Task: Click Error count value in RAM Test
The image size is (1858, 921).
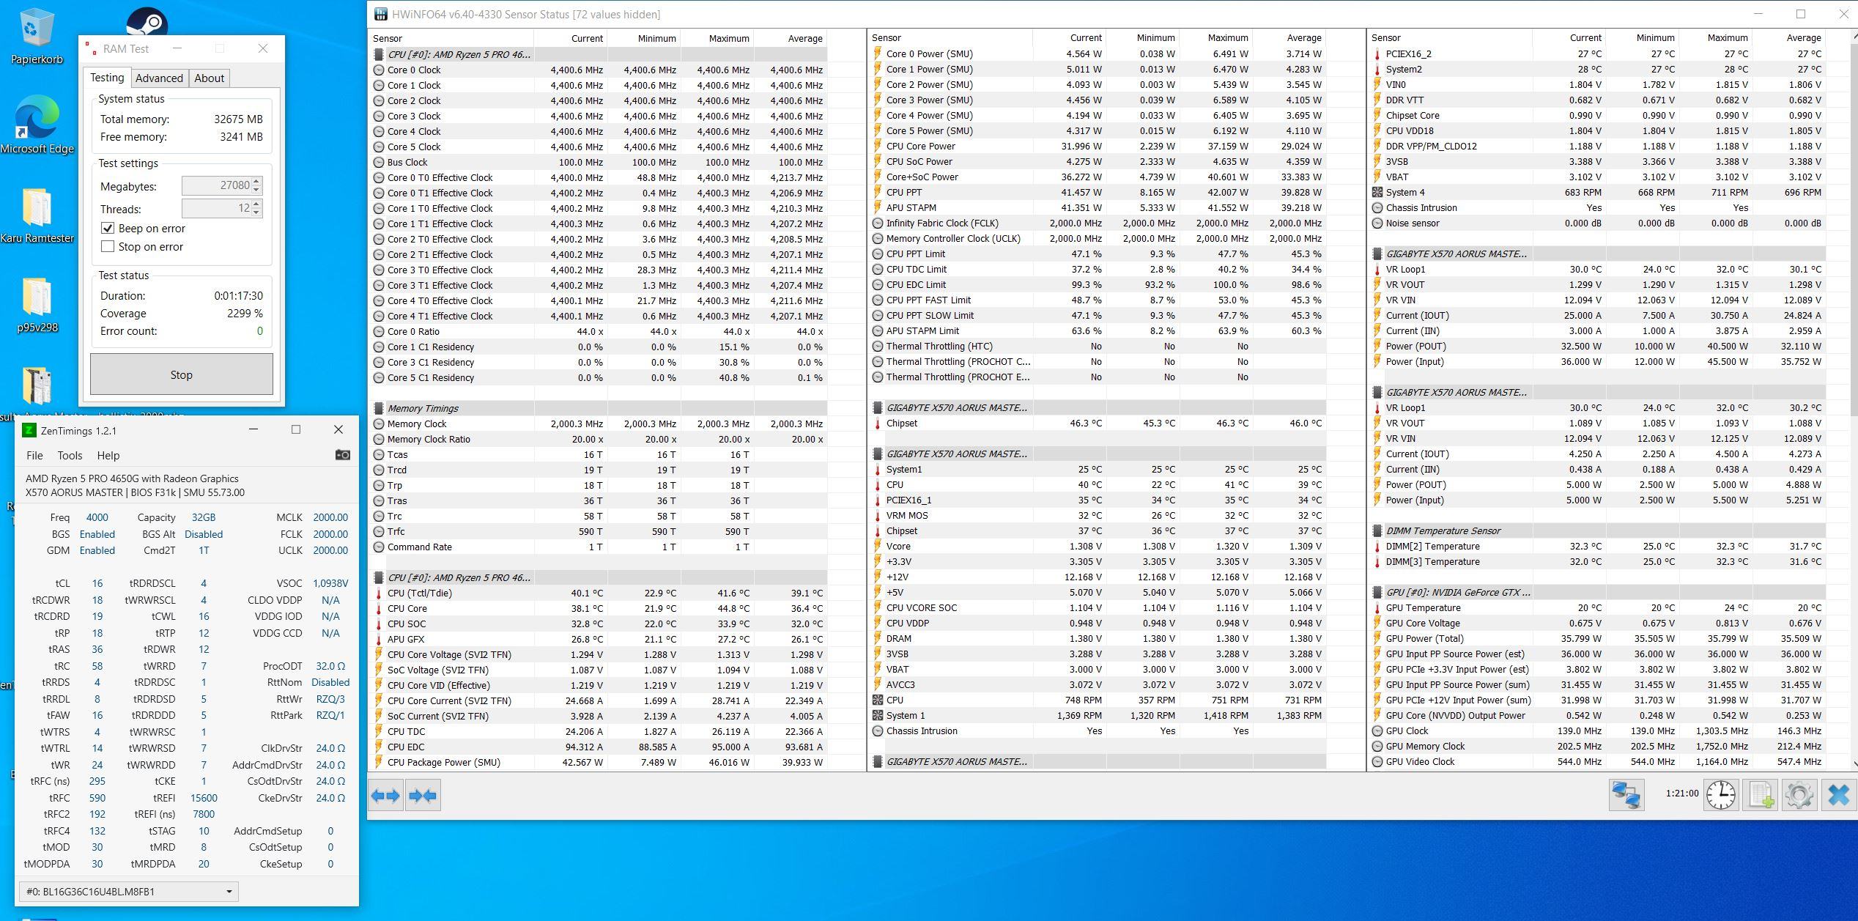Action: coord(259,330)
